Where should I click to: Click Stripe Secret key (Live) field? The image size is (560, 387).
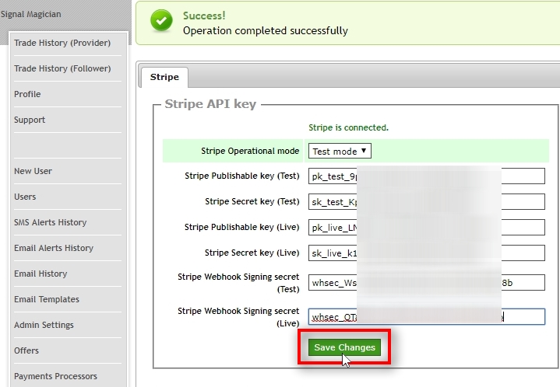pos(427,253)
